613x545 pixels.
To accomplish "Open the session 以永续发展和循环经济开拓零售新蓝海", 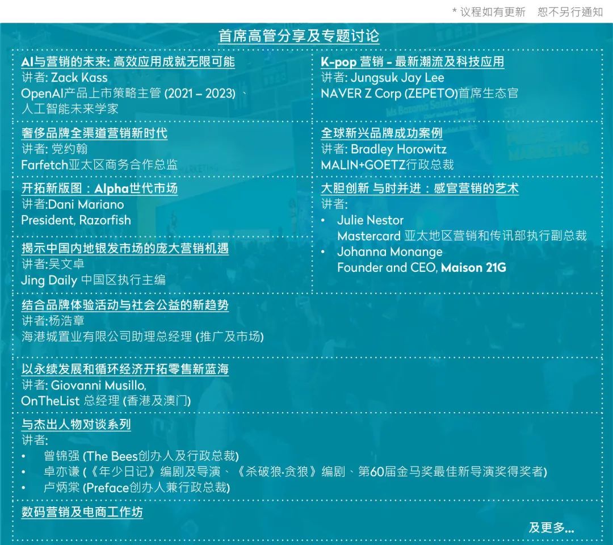I will (x=125, y=369).
